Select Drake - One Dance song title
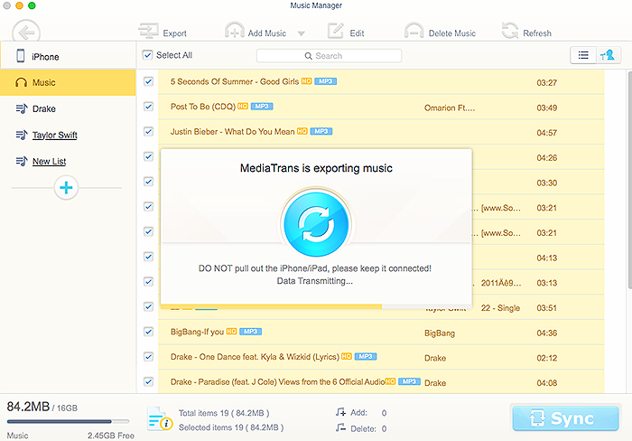 (x=255, y=357)
